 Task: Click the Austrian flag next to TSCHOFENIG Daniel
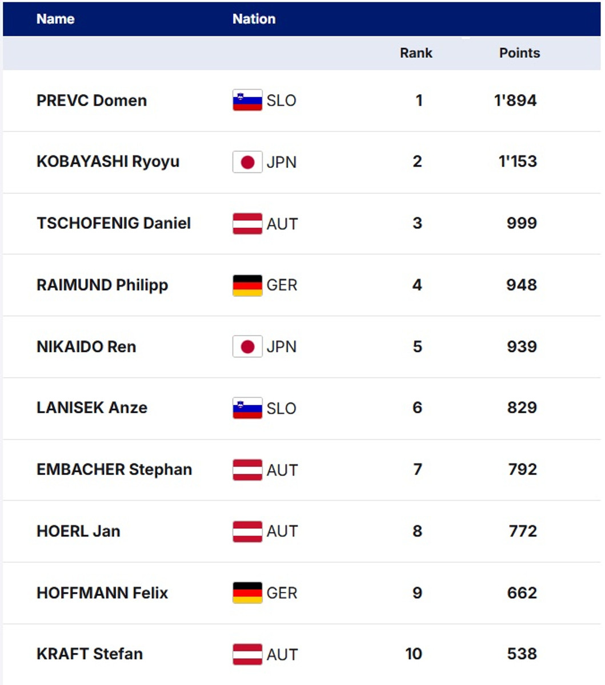coord(247,224)
